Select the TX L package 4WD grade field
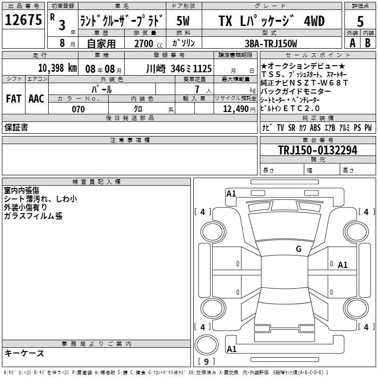Screen dimensions: 378x378 coord(271,21)
